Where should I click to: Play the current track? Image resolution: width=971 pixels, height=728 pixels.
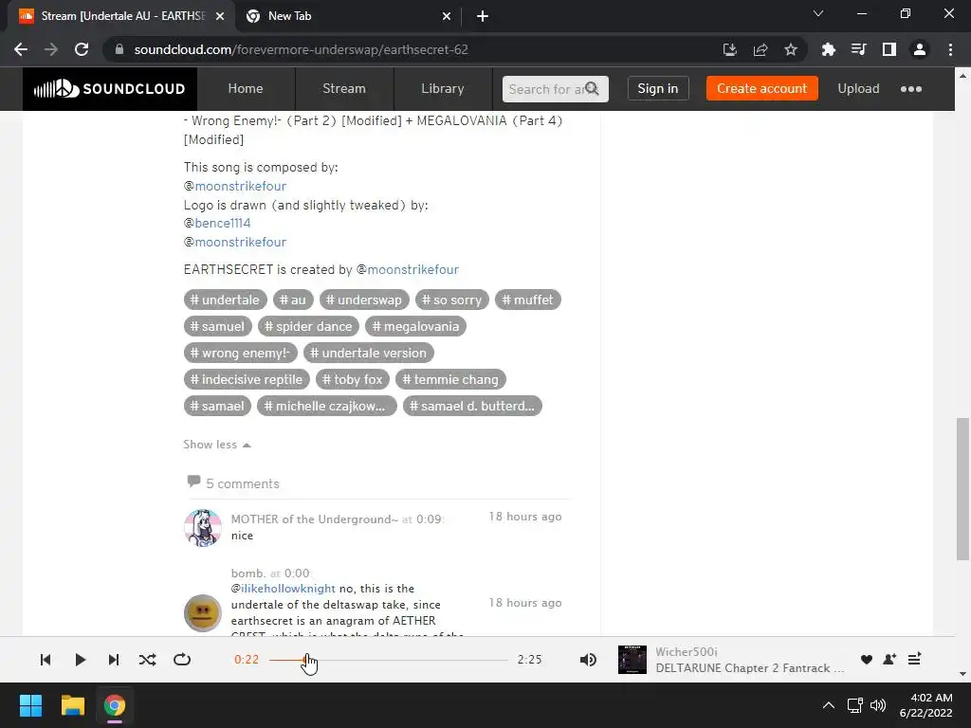pos(80,660)
